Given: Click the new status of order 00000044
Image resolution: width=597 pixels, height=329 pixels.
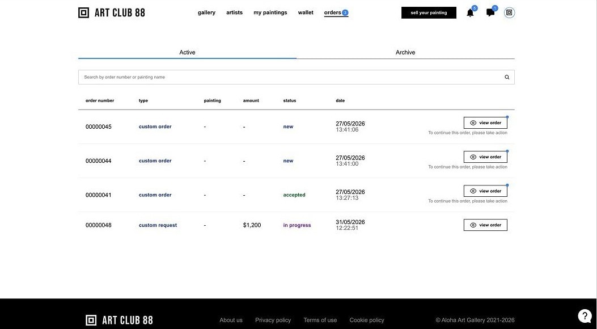Looking at the screenshot, I should pos(288,161).
